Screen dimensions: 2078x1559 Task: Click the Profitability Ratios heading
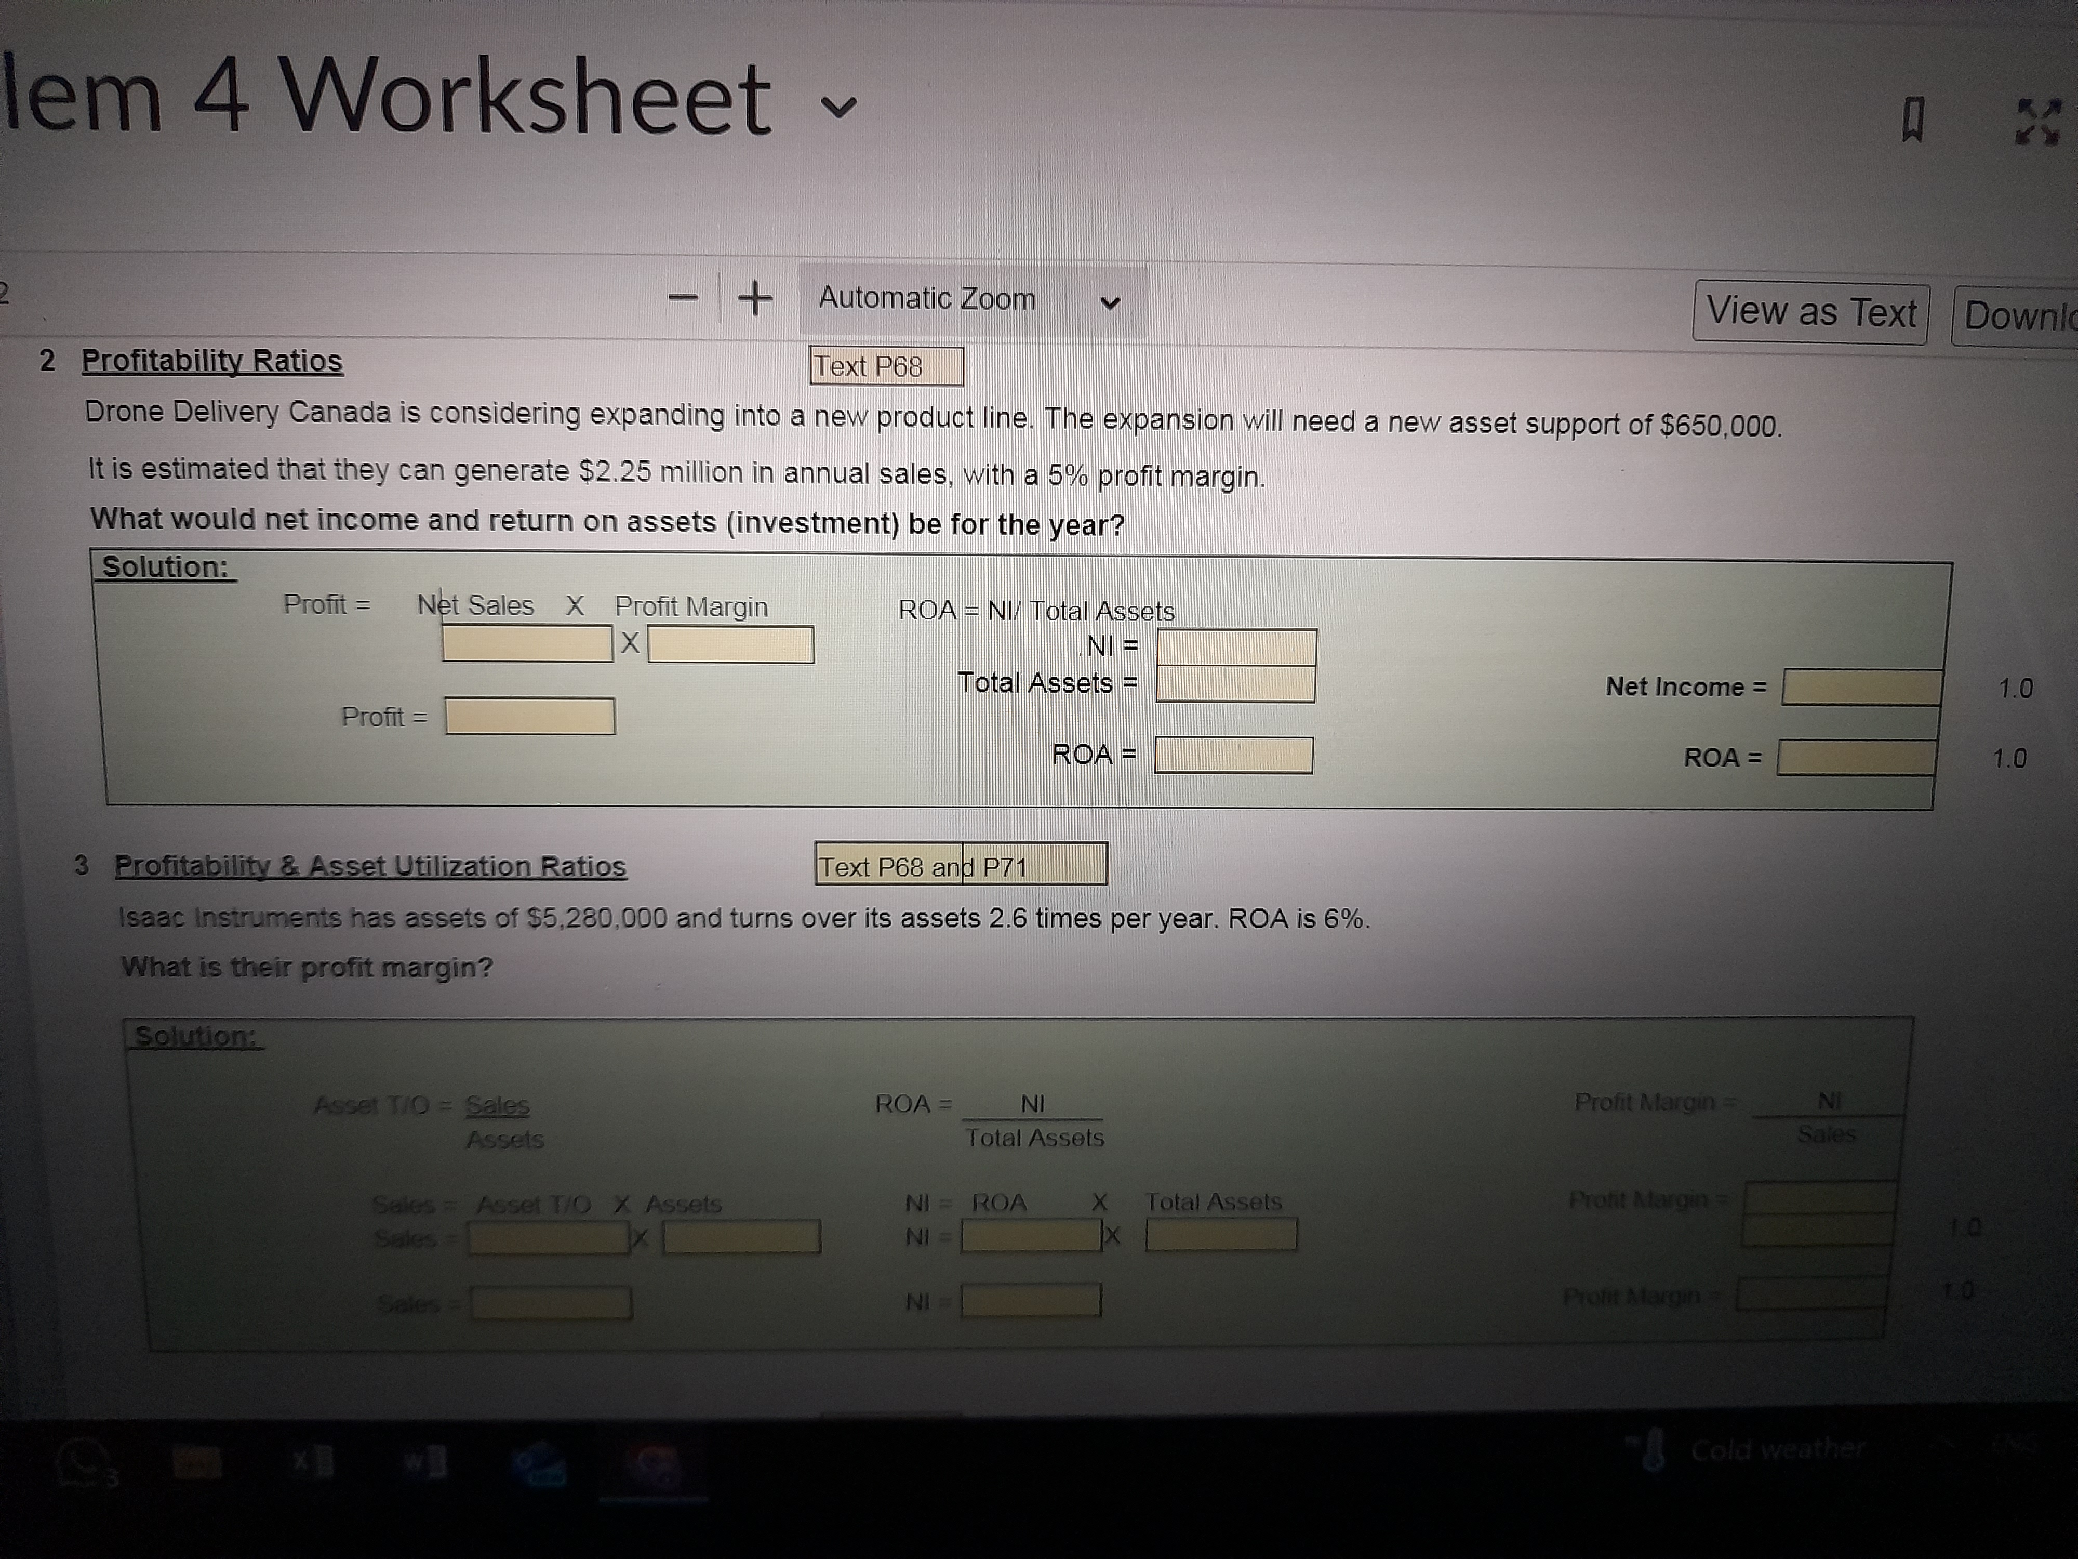tap(212, 362)
